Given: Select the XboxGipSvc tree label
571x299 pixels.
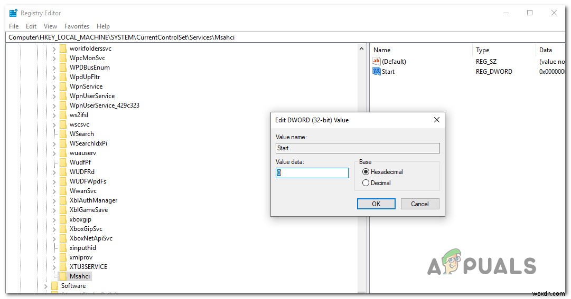Looking at the screenshot, I should pos(86,229).
